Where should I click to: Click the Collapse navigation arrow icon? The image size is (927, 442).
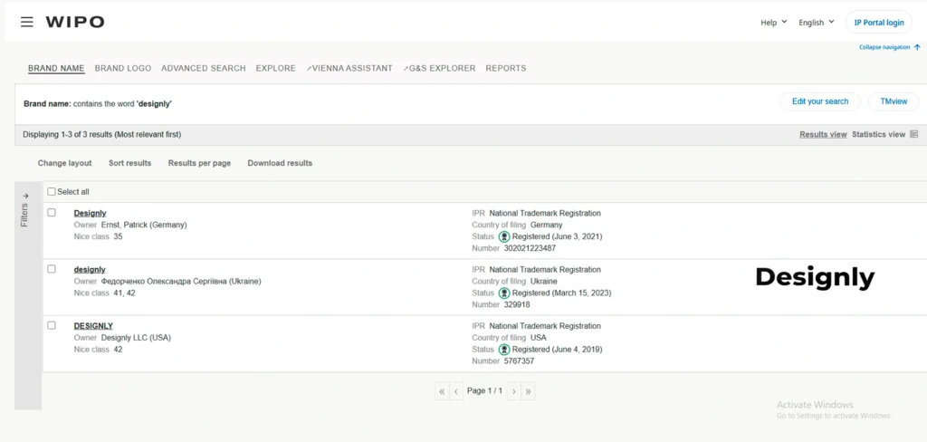pyautogui.click(x=917, y=47)
